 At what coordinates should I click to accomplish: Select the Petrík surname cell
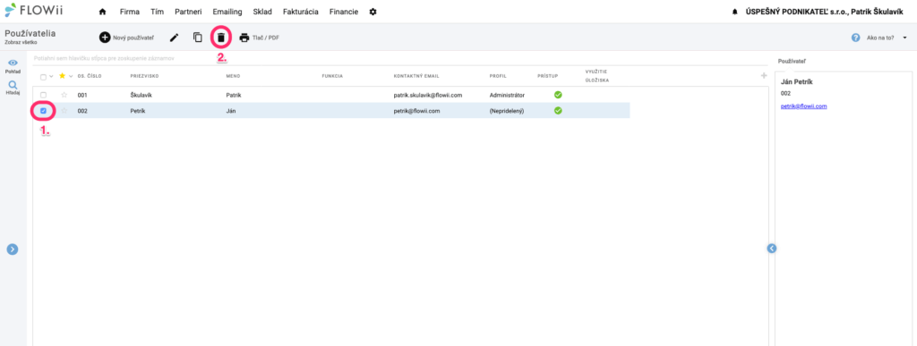[138, 111]
